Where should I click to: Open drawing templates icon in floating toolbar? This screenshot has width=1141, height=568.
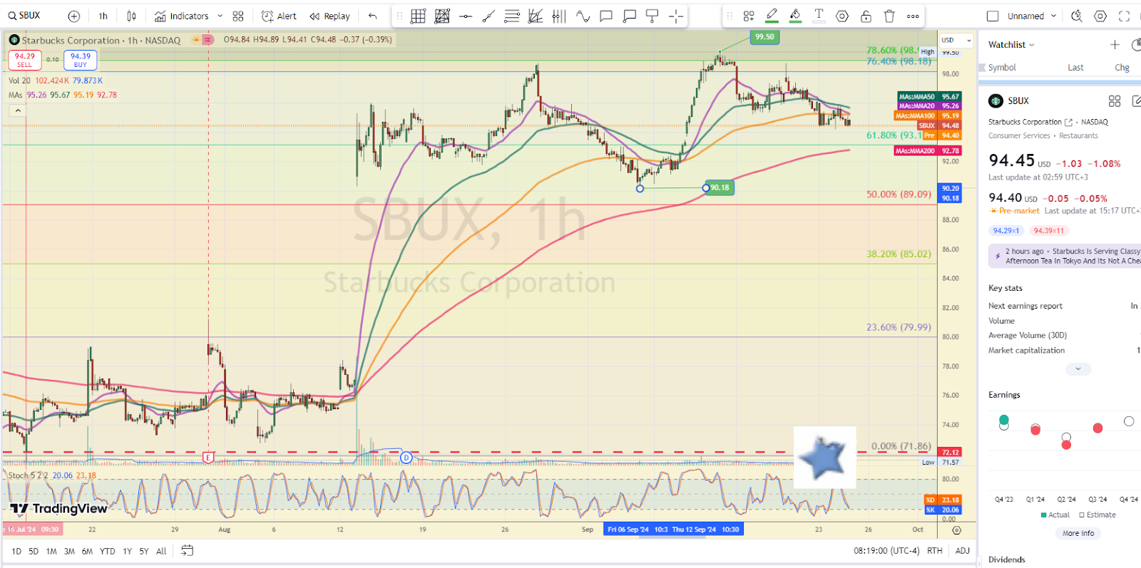coord(749,16)
